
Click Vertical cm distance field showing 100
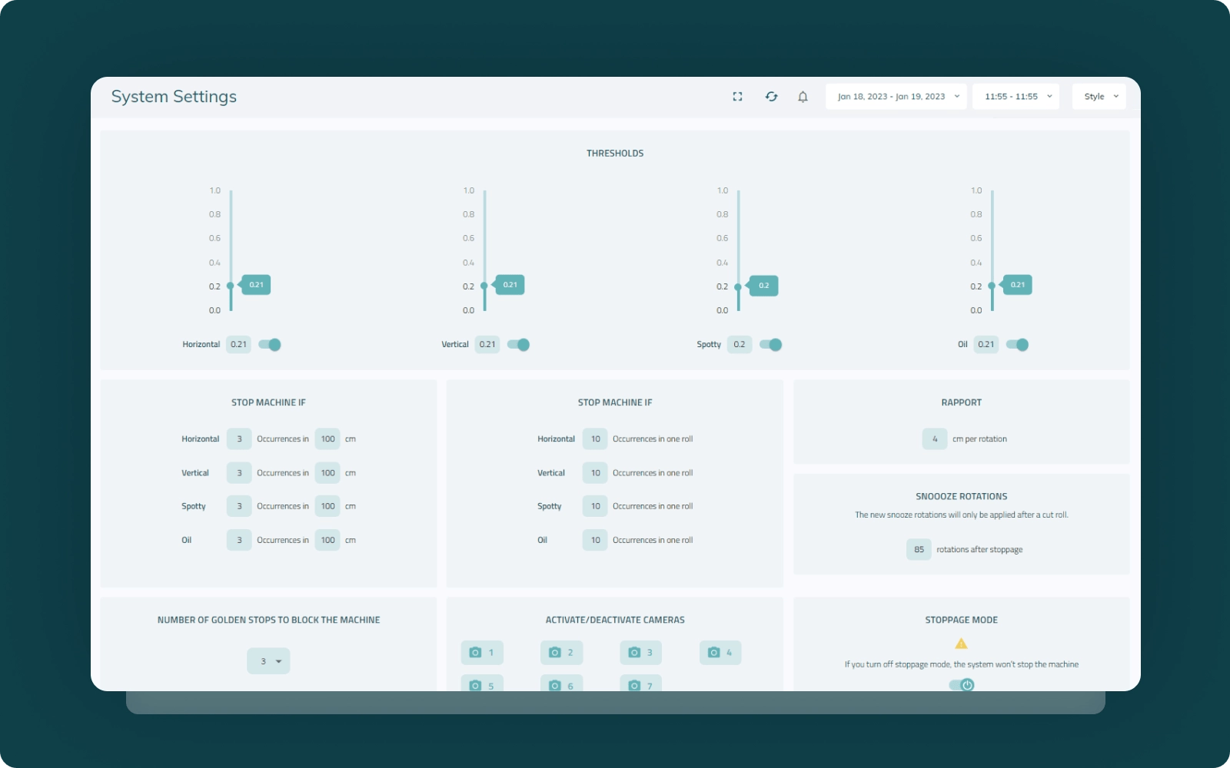(327, 473)
